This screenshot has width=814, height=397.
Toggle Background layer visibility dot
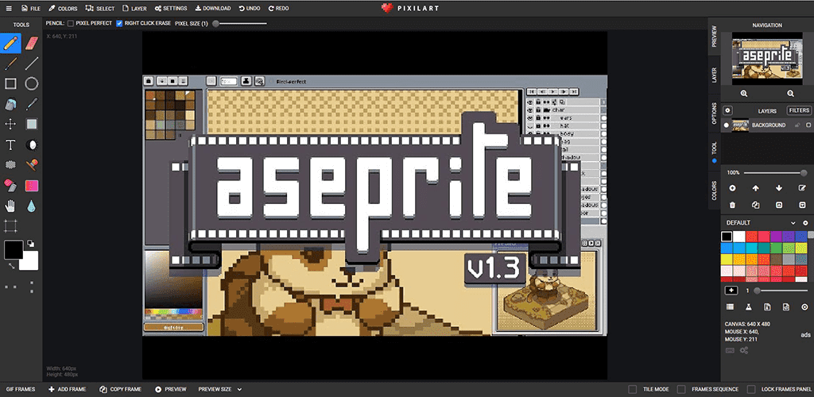click(727, 125)
